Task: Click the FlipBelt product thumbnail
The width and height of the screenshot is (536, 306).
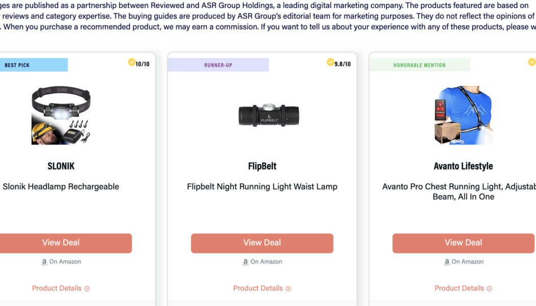Action: tap(268, 114)
